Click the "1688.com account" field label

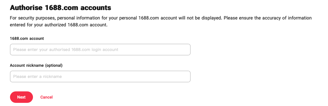point(27,38)
